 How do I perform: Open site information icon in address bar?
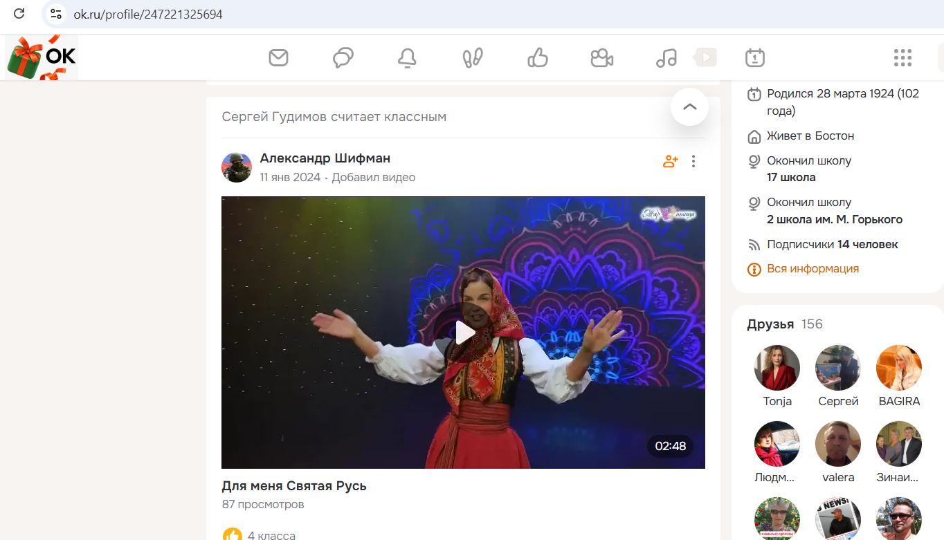56,14
